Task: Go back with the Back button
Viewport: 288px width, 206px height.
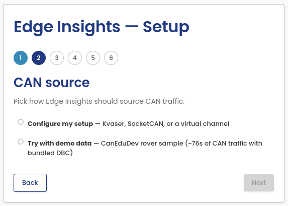Action: tap(30, 183)
